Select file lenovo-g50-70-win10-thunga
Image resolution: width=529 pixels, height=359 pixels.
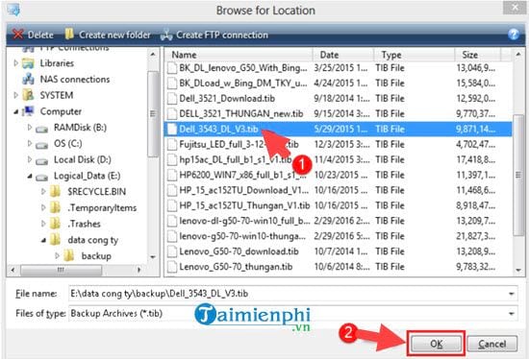point(339,236)
